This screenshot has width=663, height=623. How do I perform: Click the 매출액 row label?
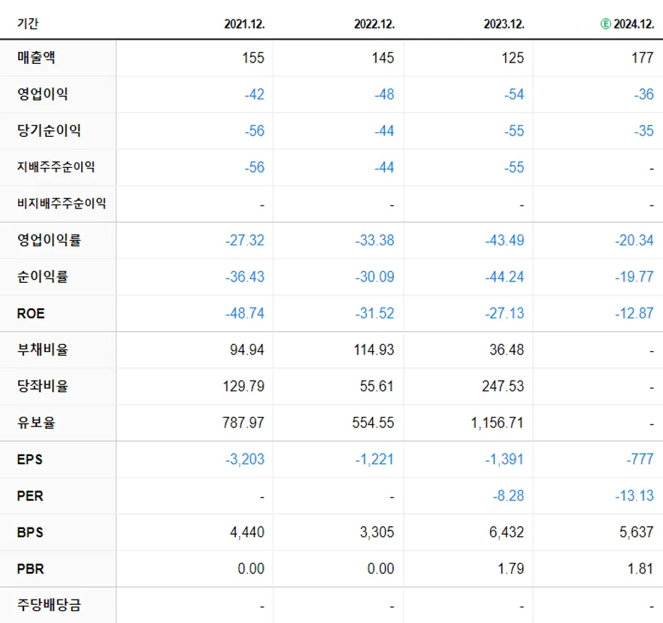(x=36, y=57)
